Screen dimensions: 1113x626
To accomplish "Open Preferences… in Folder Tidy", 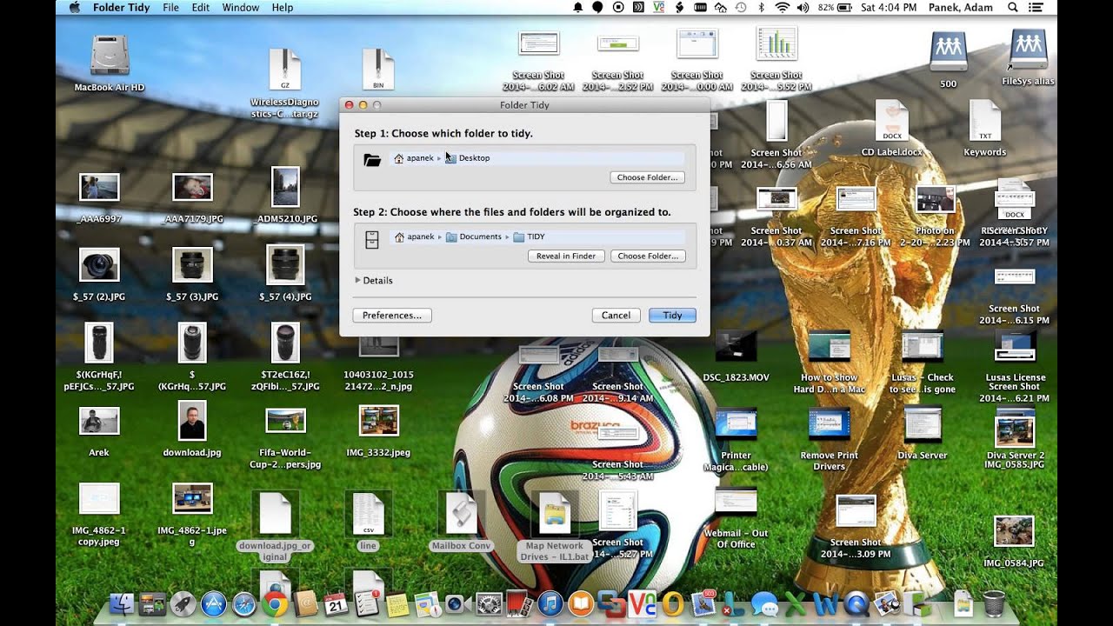I will point(392,315).
